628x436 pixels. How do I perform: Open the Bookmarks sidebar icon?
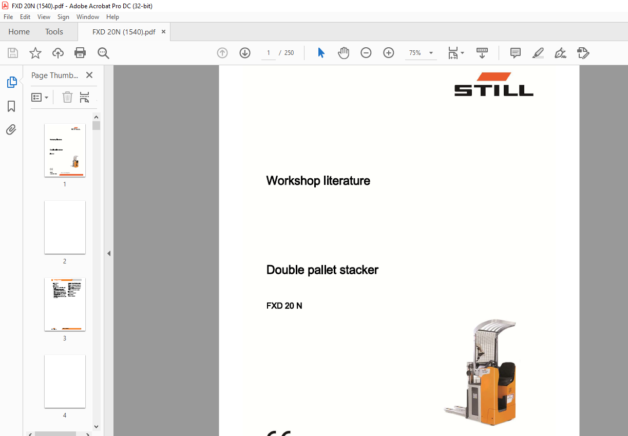point(11,106)
